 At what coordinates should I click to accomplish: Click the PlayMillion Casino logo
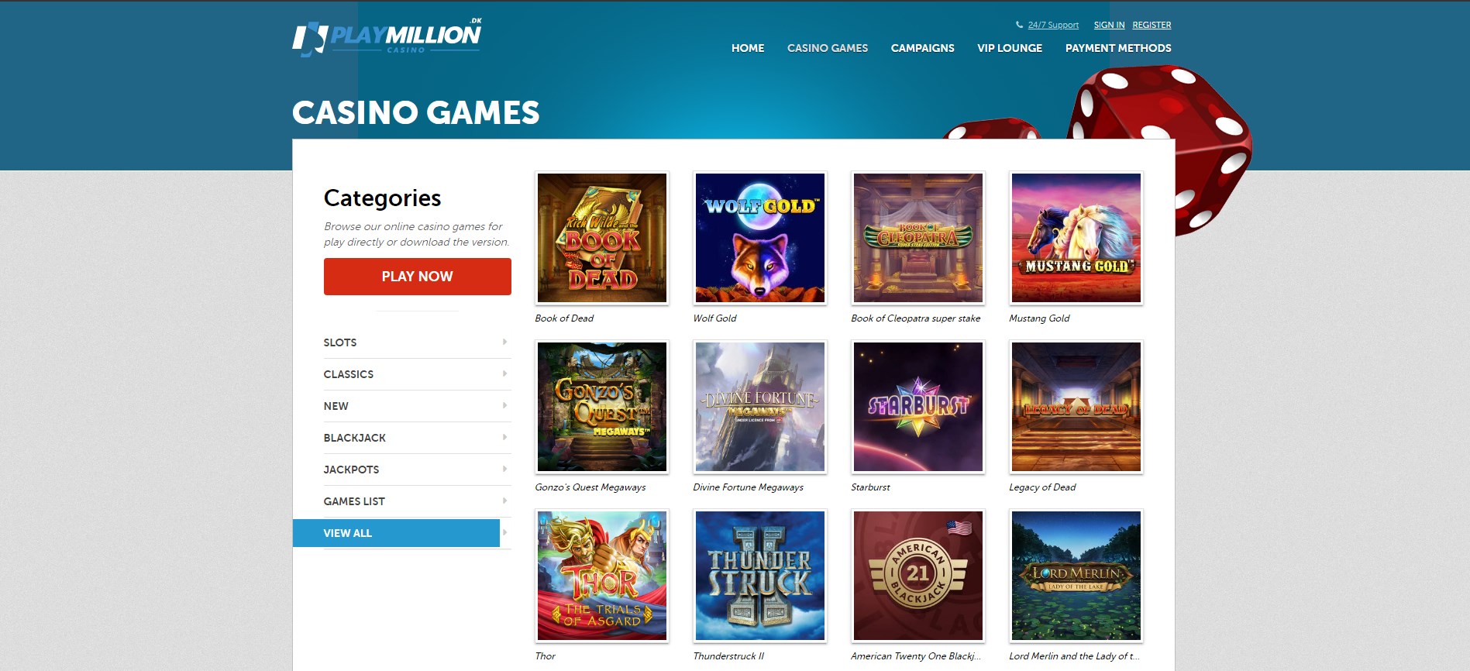point(387,37)
